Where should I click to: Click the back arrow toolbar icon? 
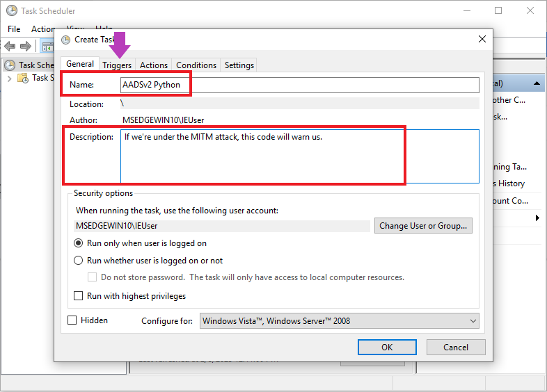[10, 46]
